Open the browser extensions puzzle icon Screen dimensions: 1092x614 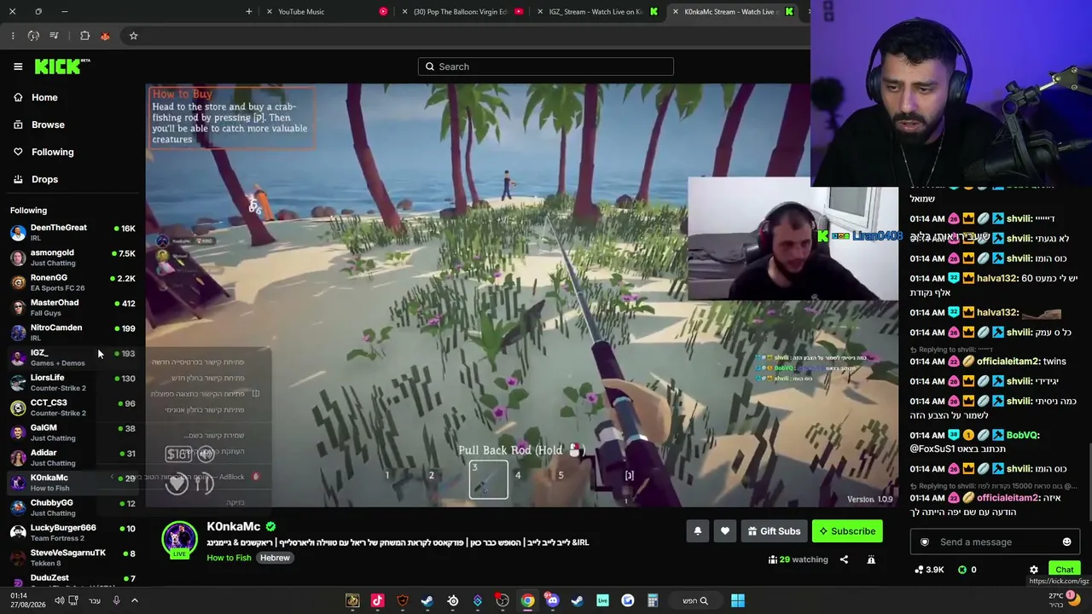(x=84, y=36)
